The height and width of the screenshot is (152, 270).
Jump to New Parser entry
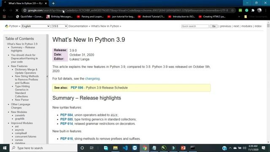(x=22, y=100)
